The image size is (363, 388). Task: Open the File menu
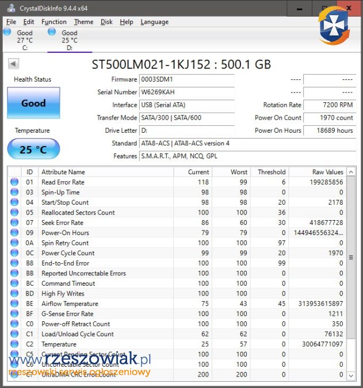(x=11, y=22)
